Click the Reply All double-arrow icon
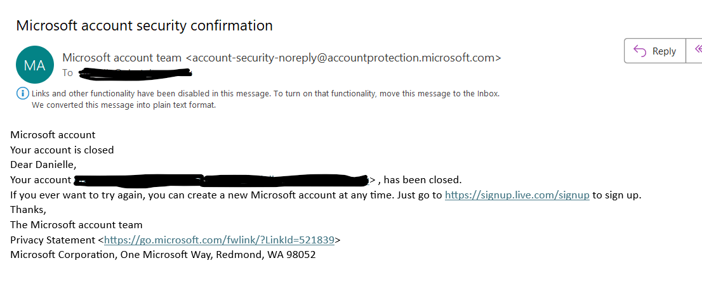 point(698,50)
